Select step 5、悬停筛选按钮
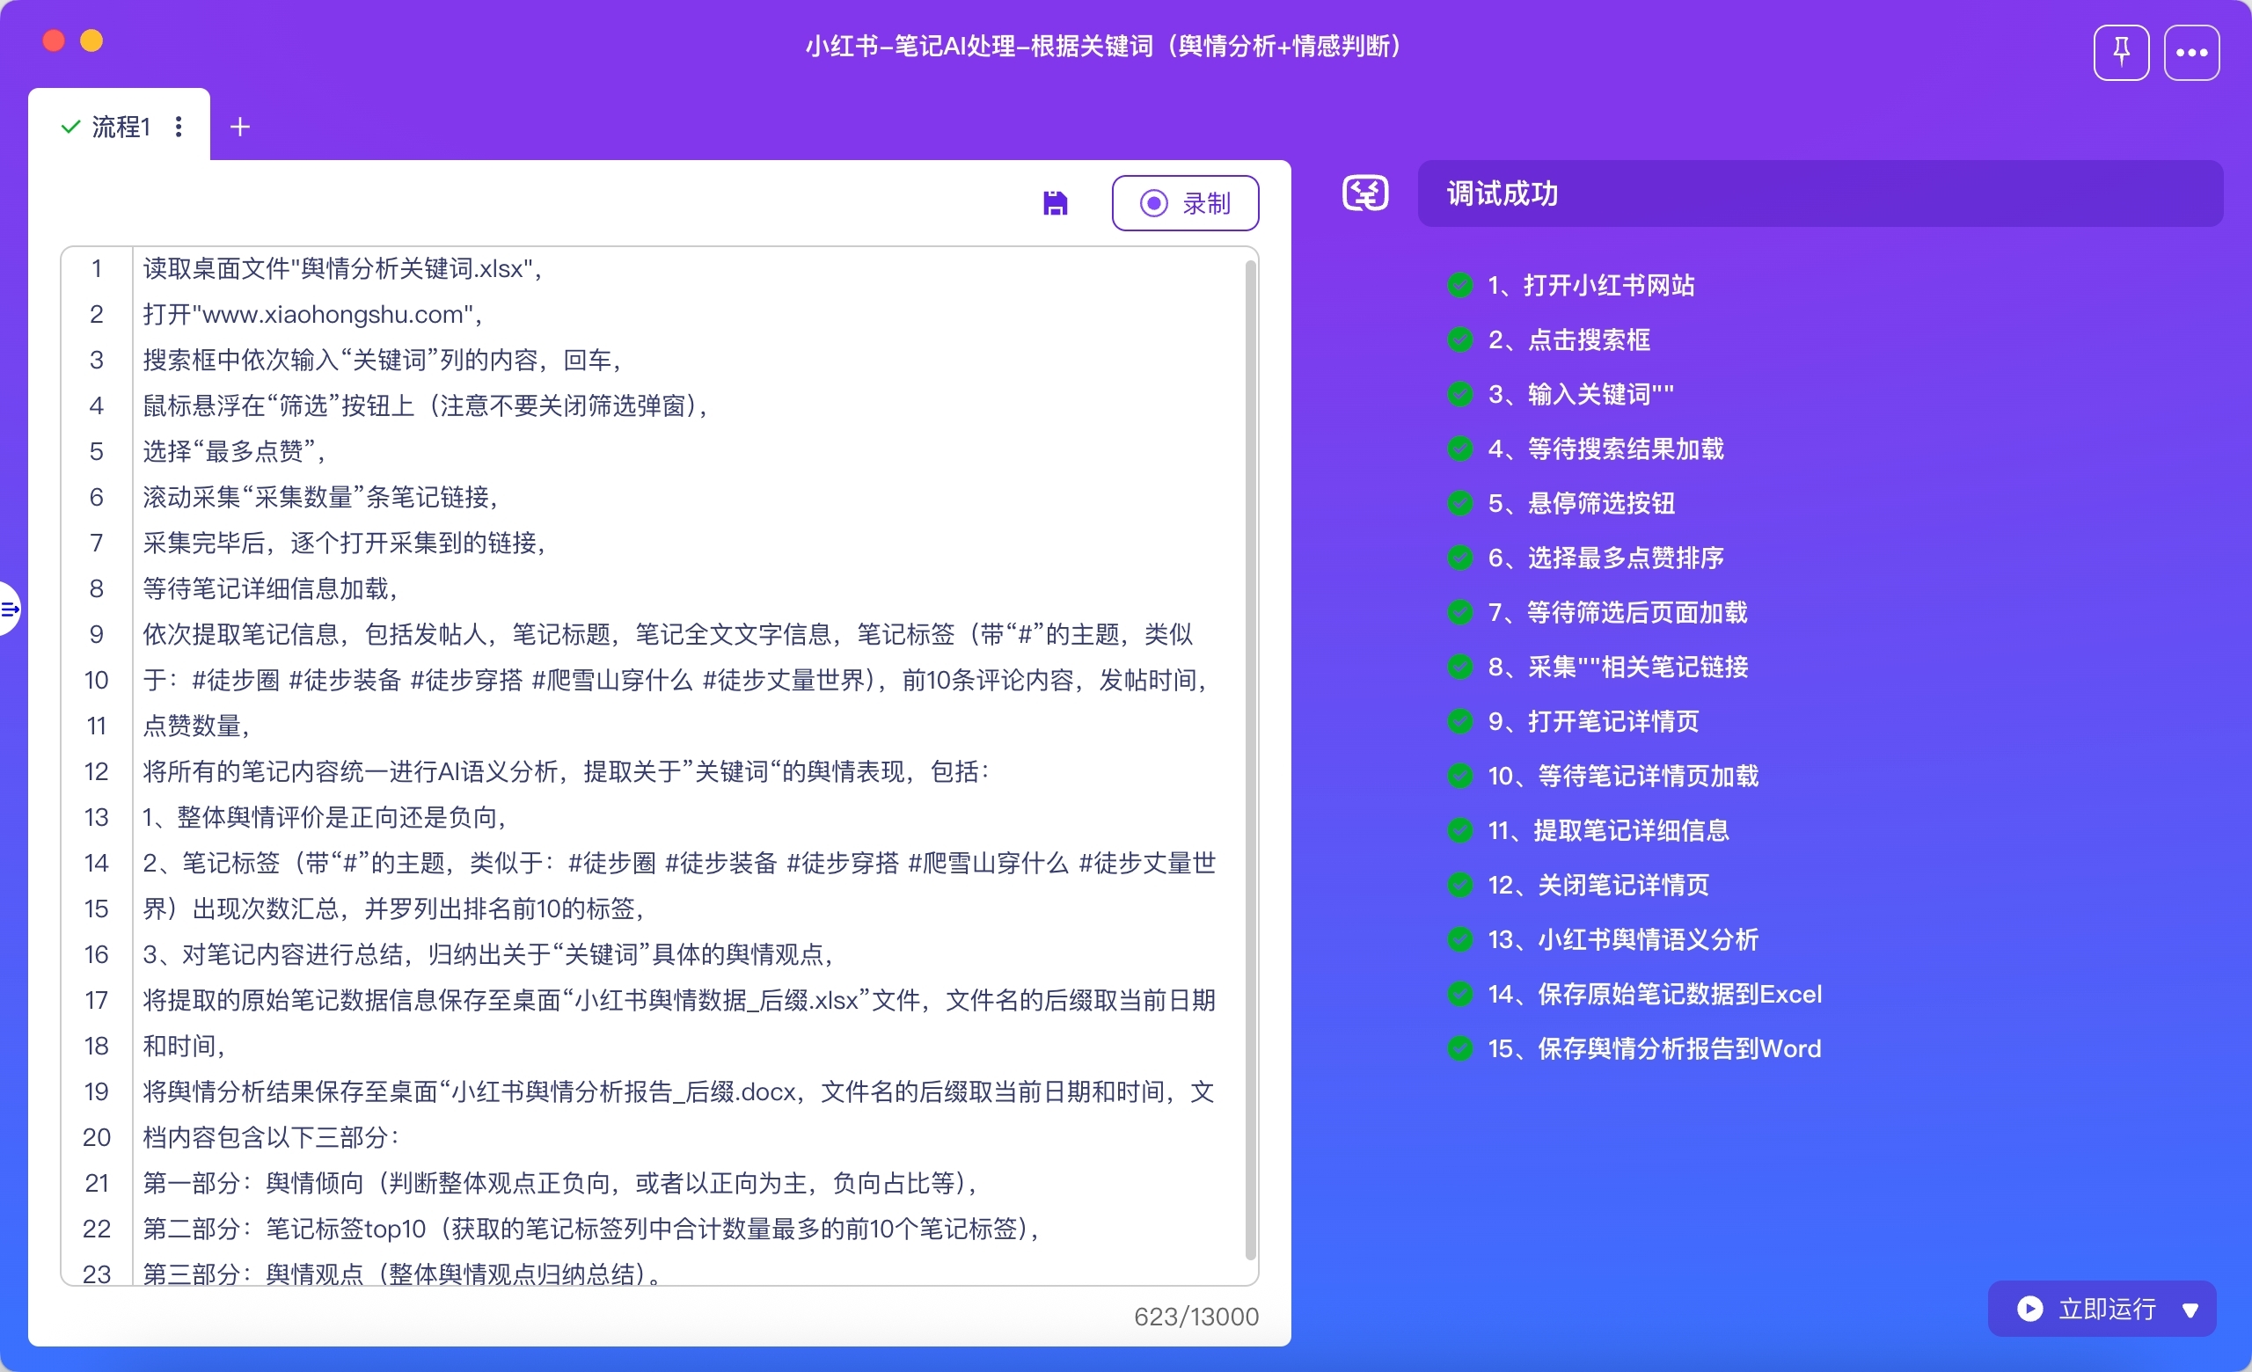Screen dimensions: 2252x1372 coord(1581,503)
